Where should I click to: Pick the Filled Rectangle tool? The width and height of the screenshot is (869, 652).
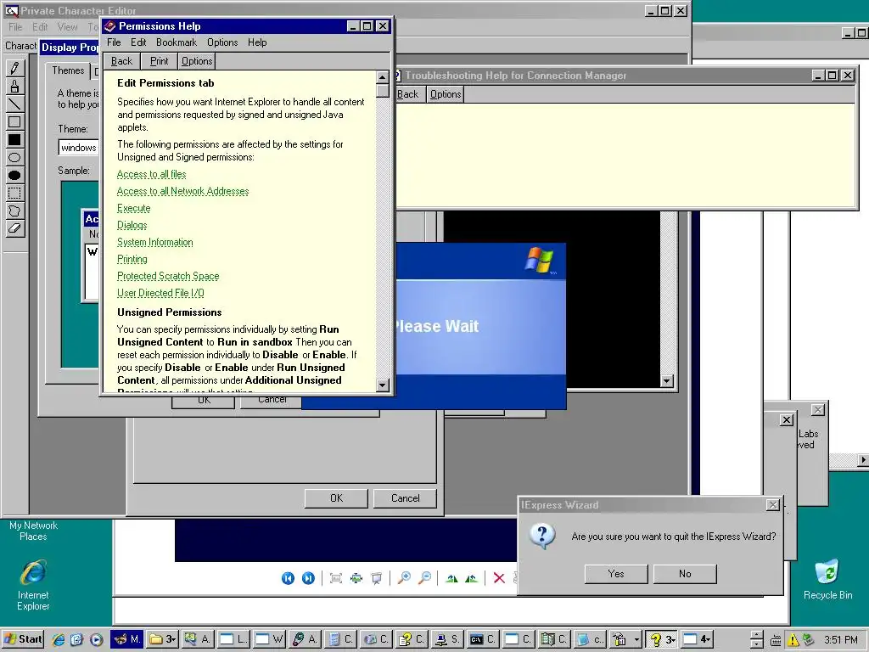[15, 140]
